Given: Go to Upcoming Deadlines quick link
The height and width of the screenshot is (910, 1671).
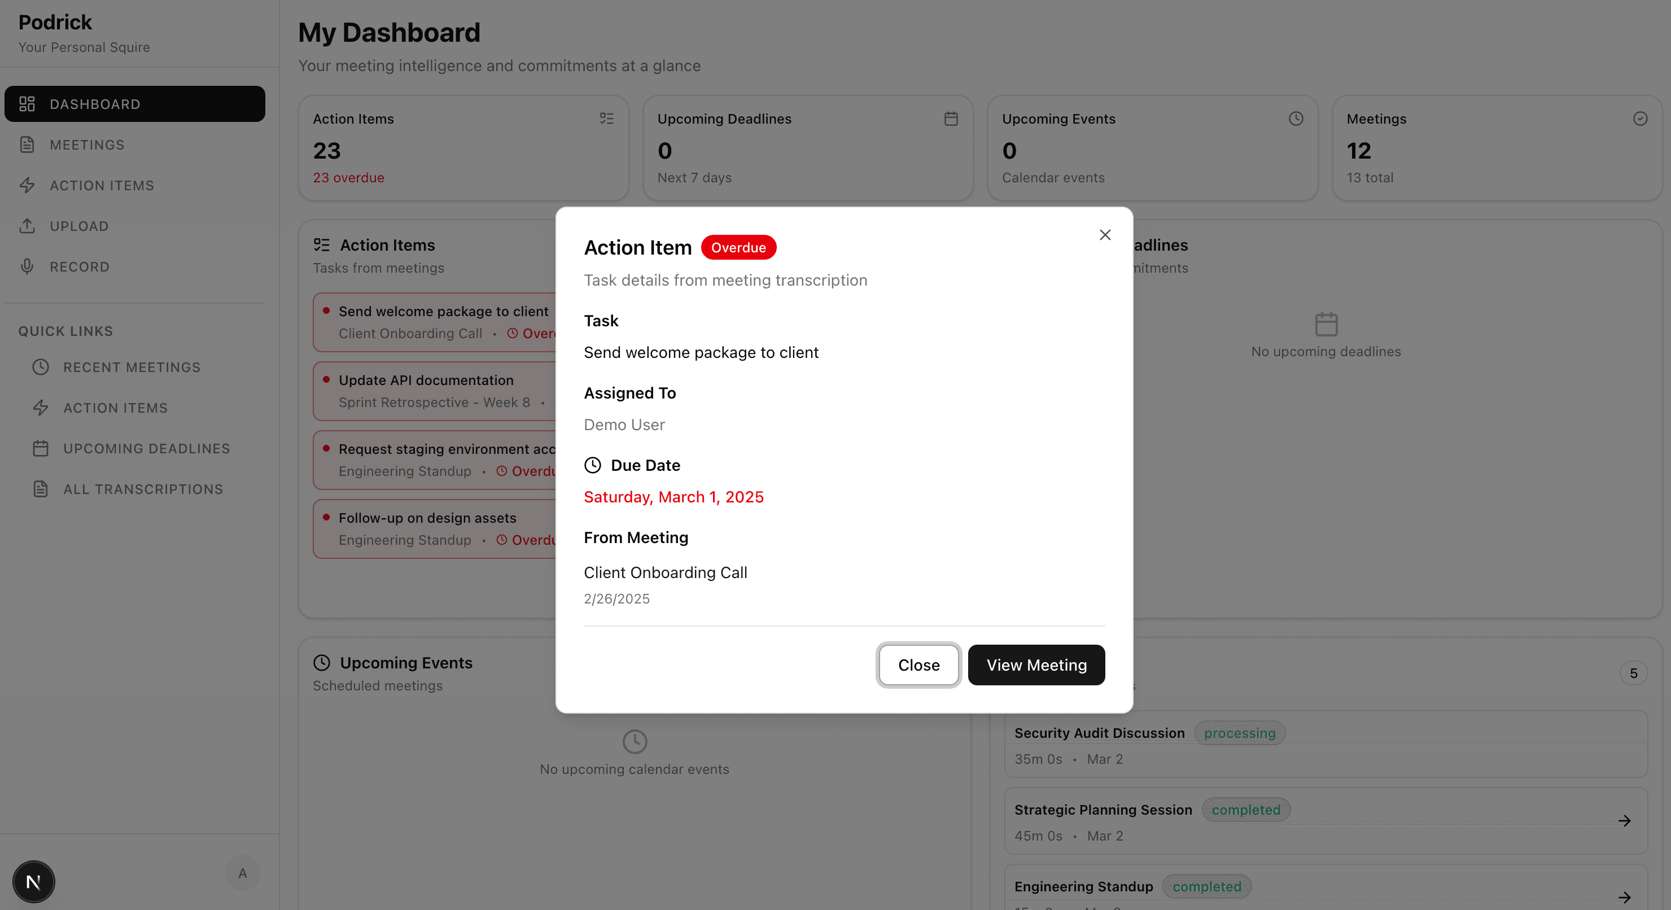Looking at the screenshot, I should 147,448.
